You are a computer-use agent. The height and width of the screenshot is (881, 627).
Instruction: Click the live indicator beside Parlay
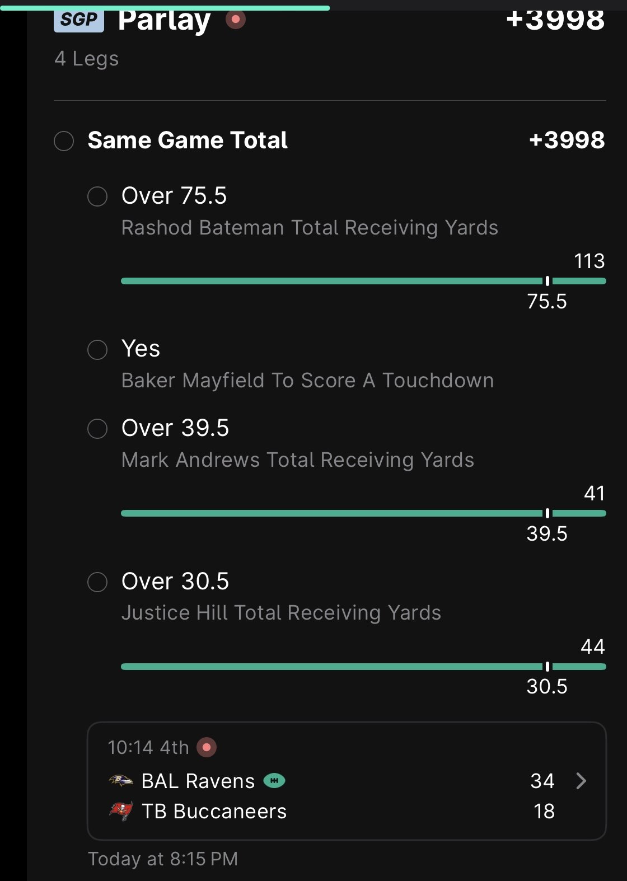pyautogui.click(x=236, y=20)
